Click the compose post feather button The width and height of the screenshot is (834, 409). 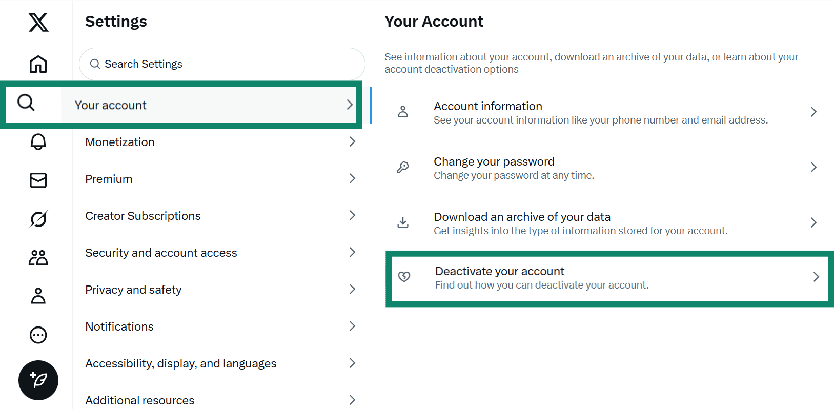[38, 380]
